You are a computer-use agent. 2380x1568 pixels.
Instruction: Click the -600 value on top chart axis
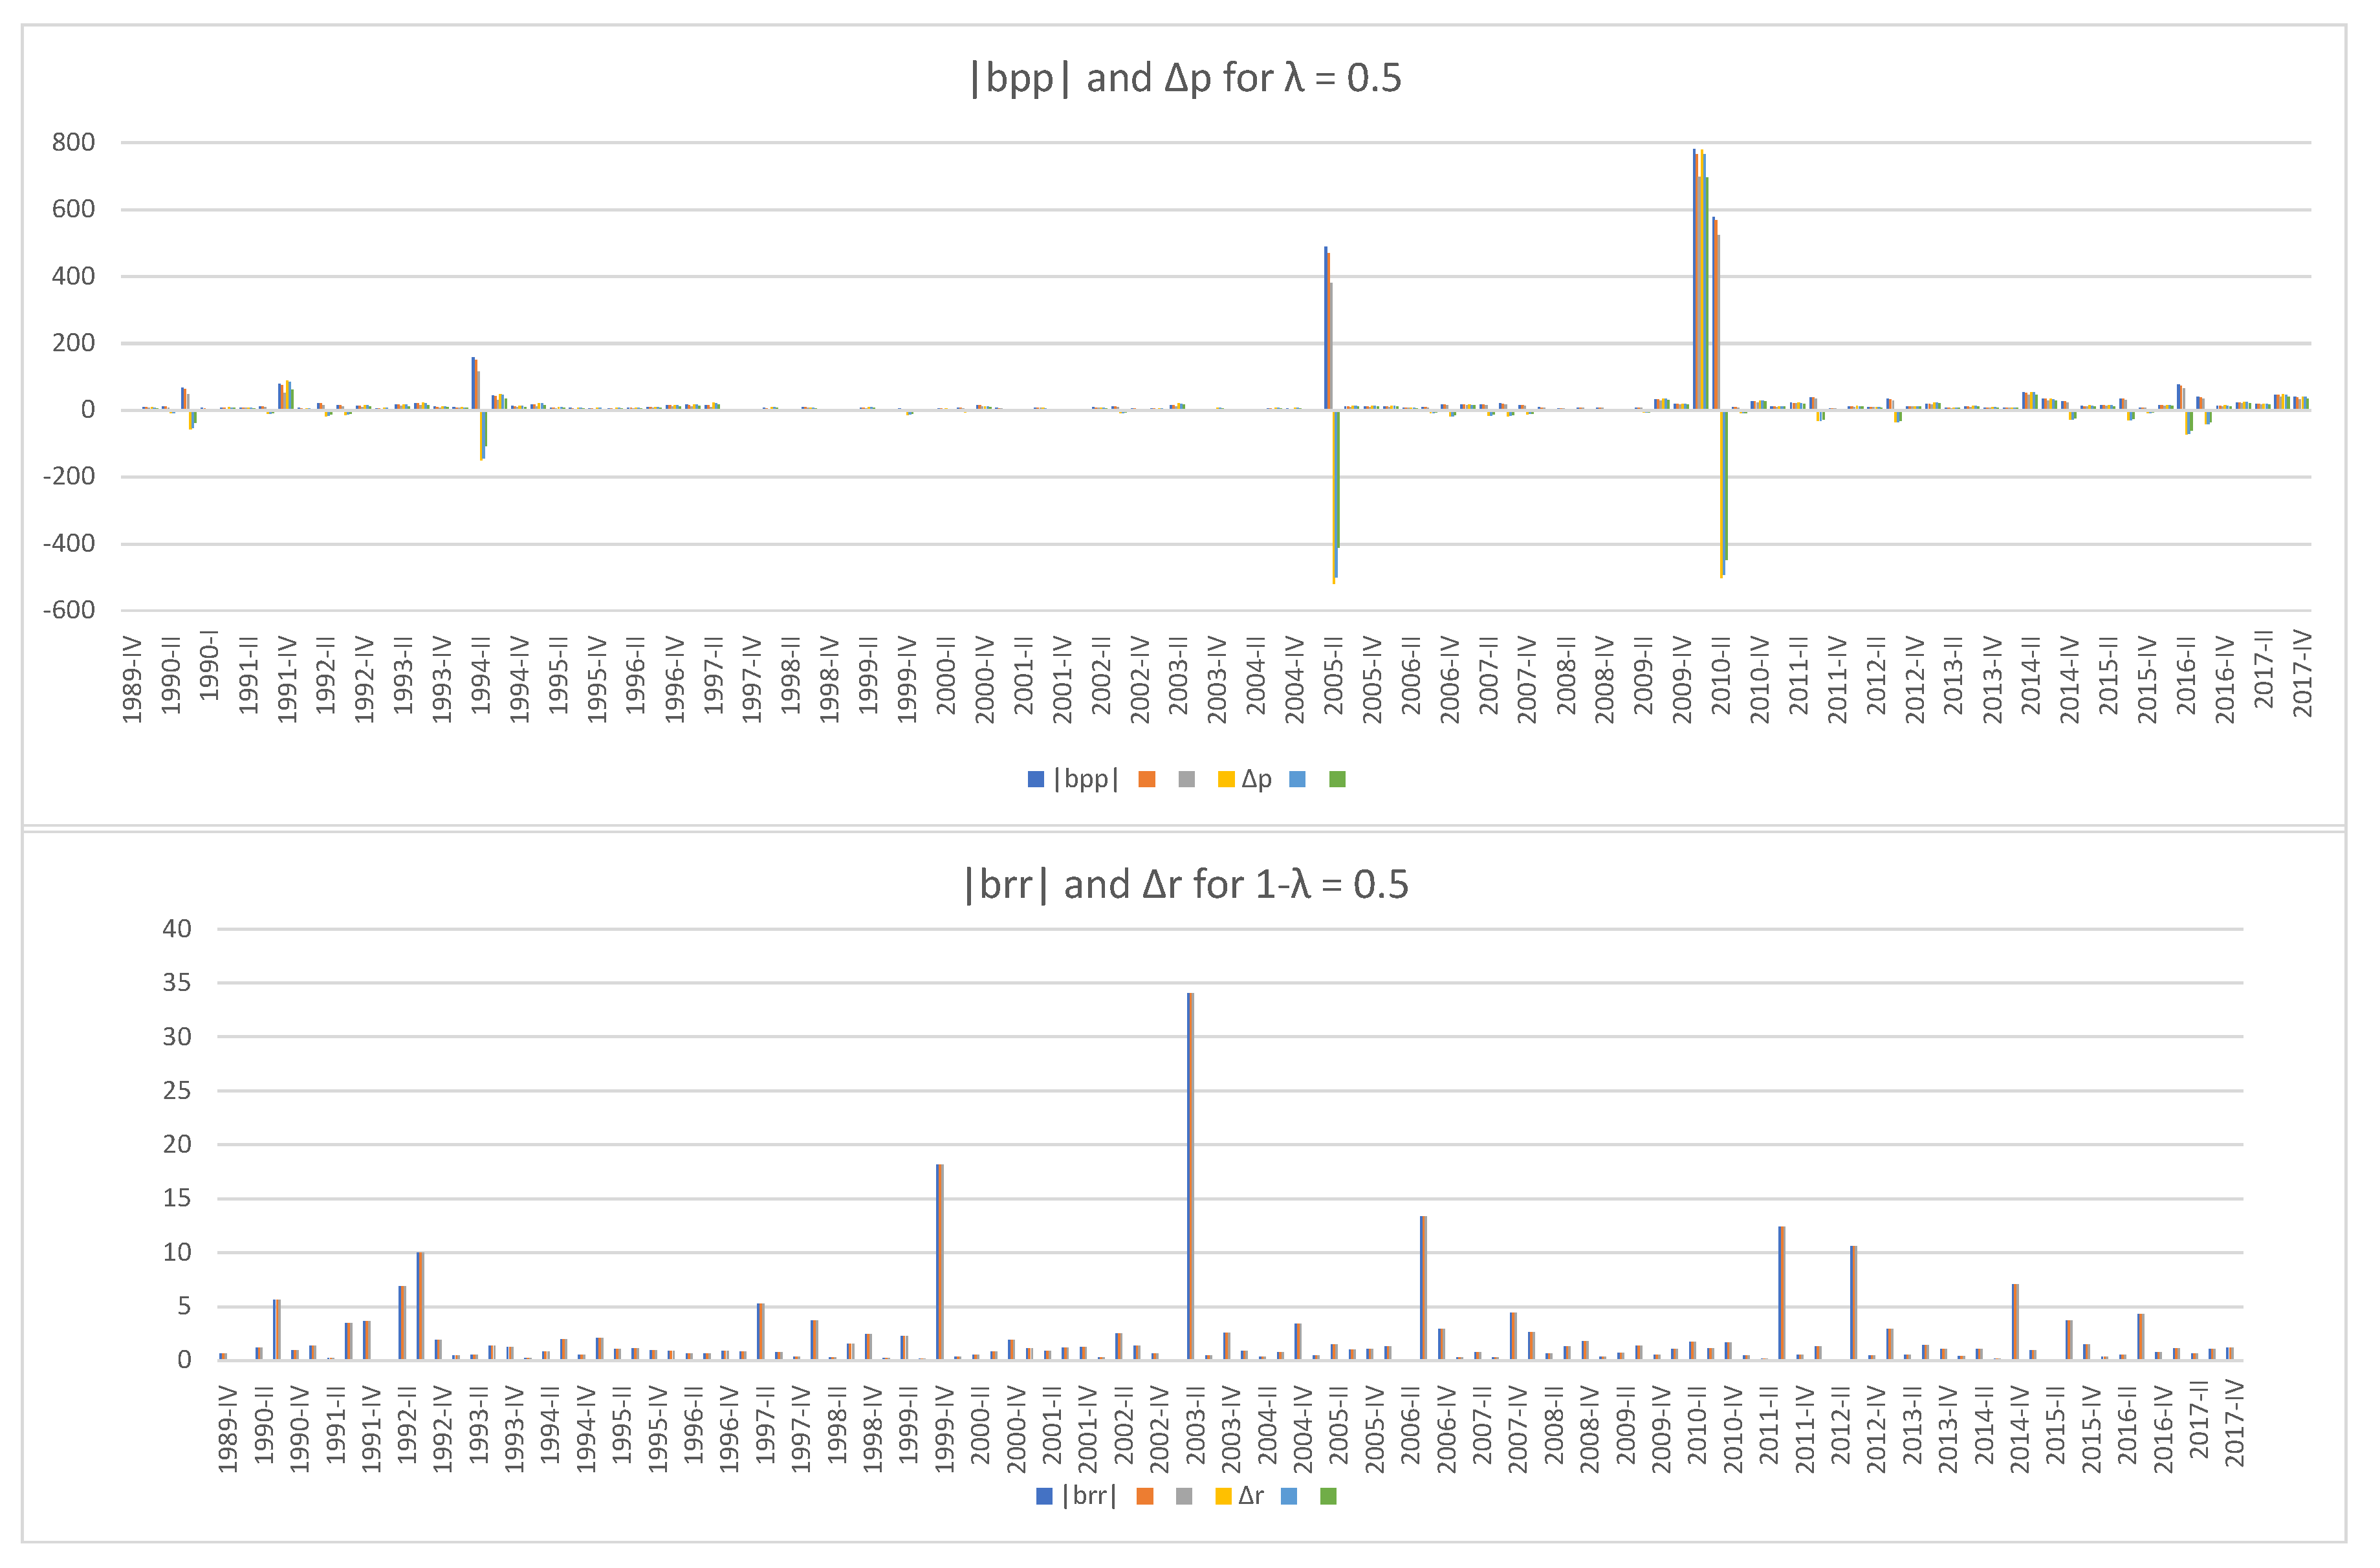coord(69,611)
